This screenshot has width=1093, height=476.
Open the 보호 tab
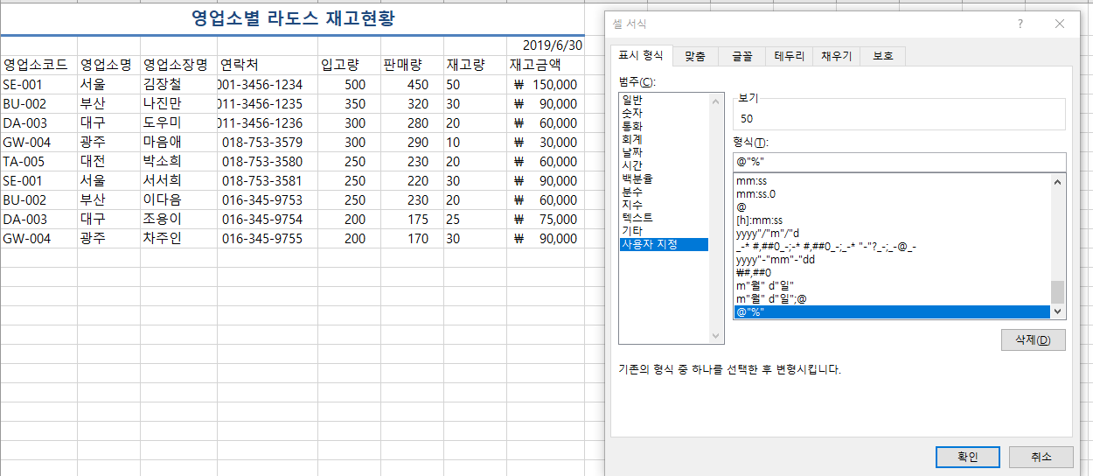(882, 56)
